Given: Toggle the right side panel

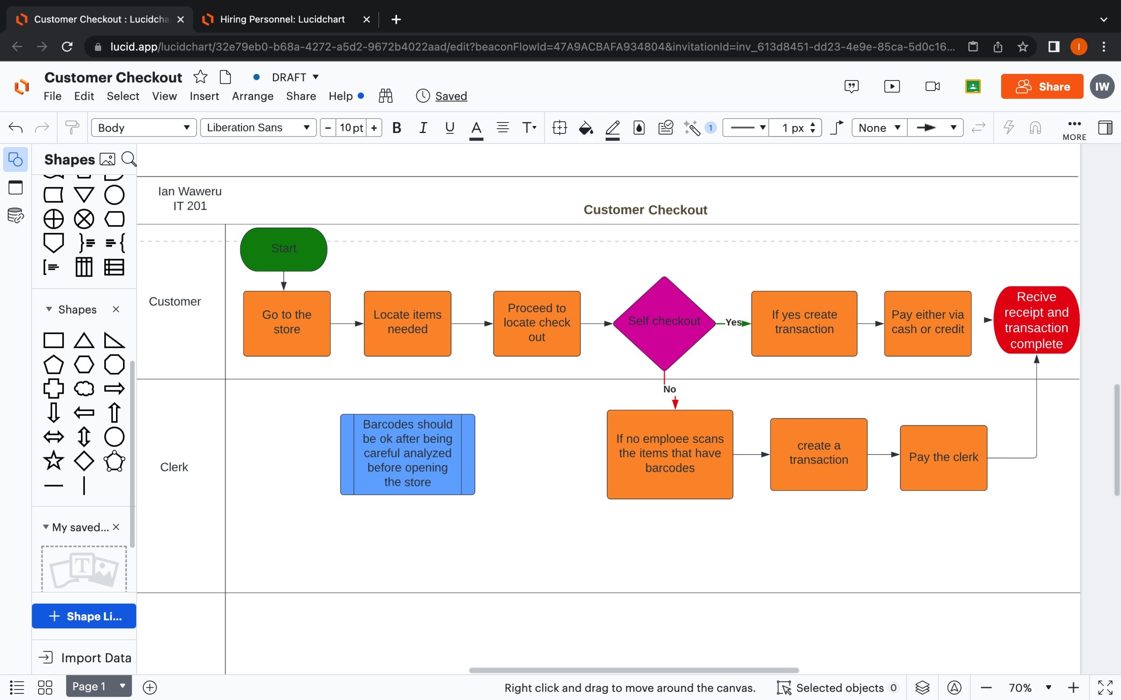Looking at the screenshot, I should coord(1105,127).
